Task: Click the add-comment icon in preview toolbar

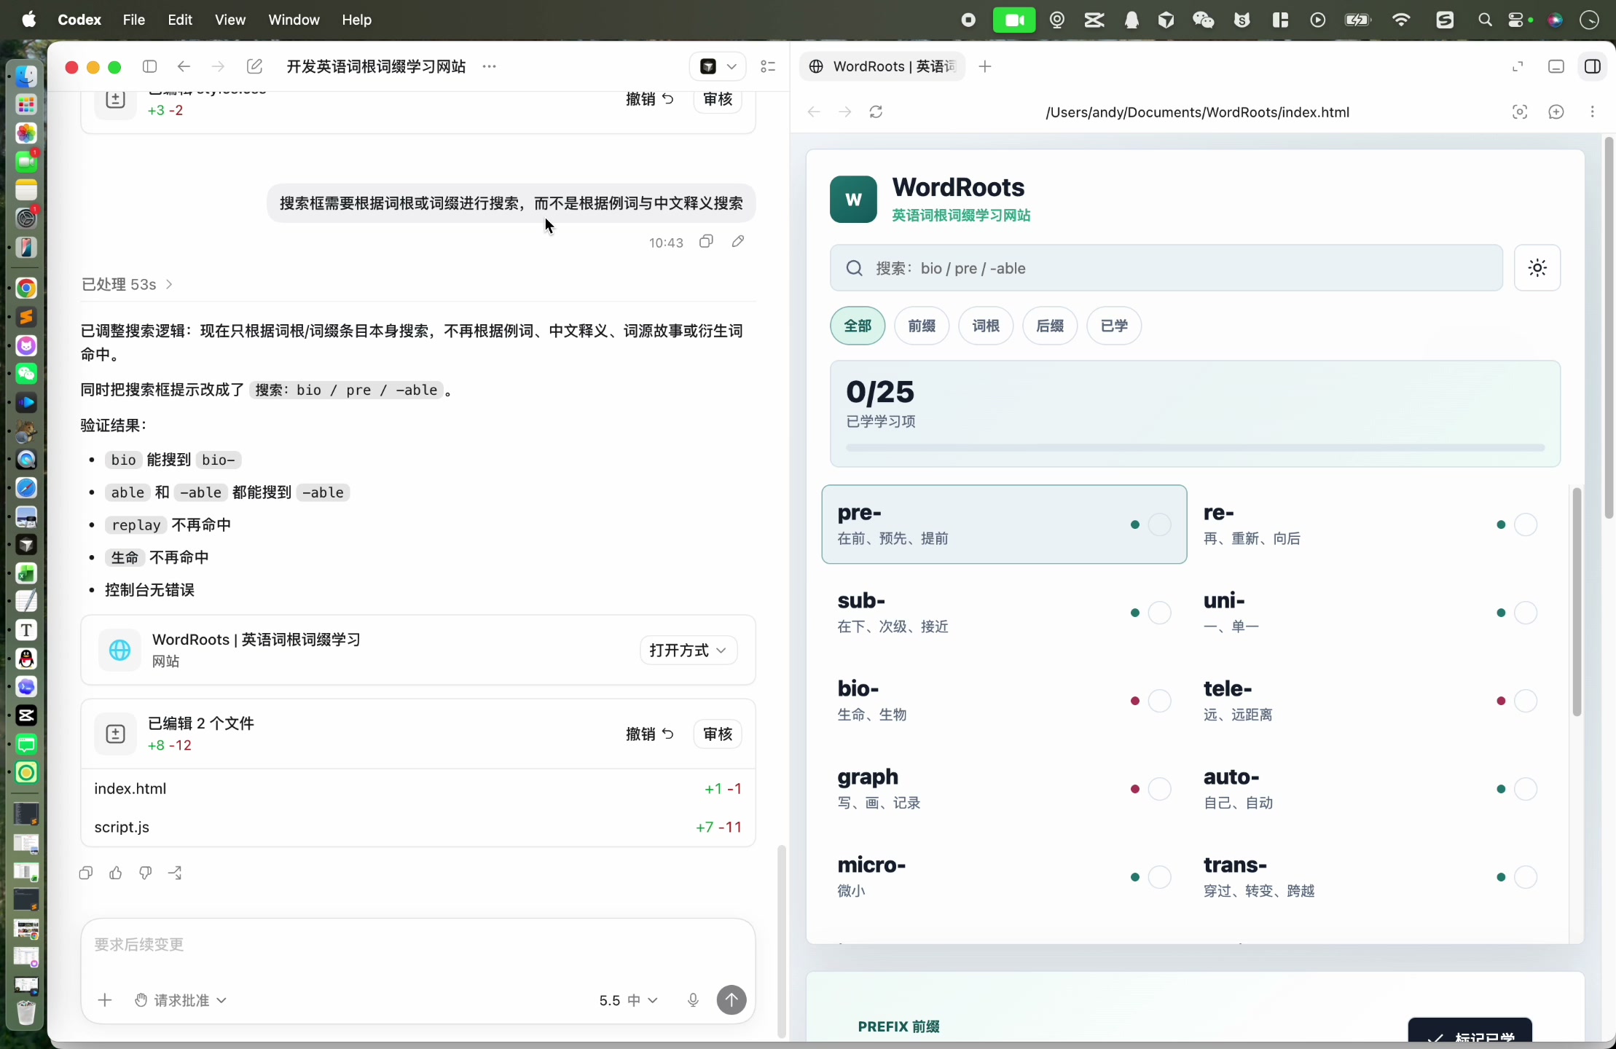Action: [1556, 111]
